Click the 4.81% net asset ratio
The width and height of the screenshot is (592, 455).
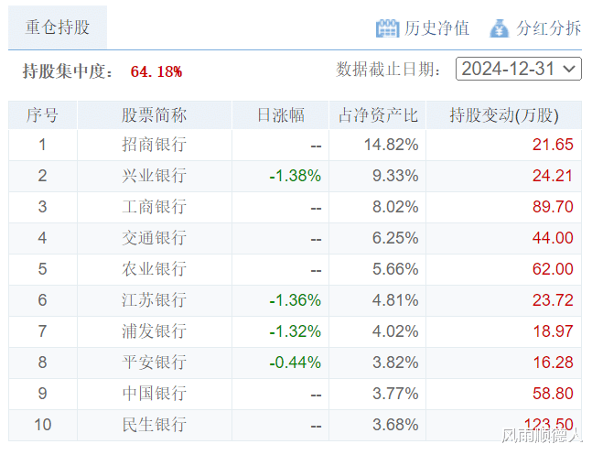[395, 300]
